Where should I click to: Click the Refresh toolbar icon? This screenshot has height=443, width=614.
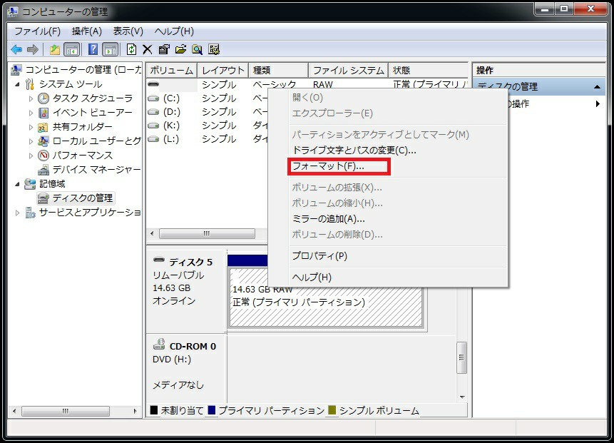tap(131, 49)
